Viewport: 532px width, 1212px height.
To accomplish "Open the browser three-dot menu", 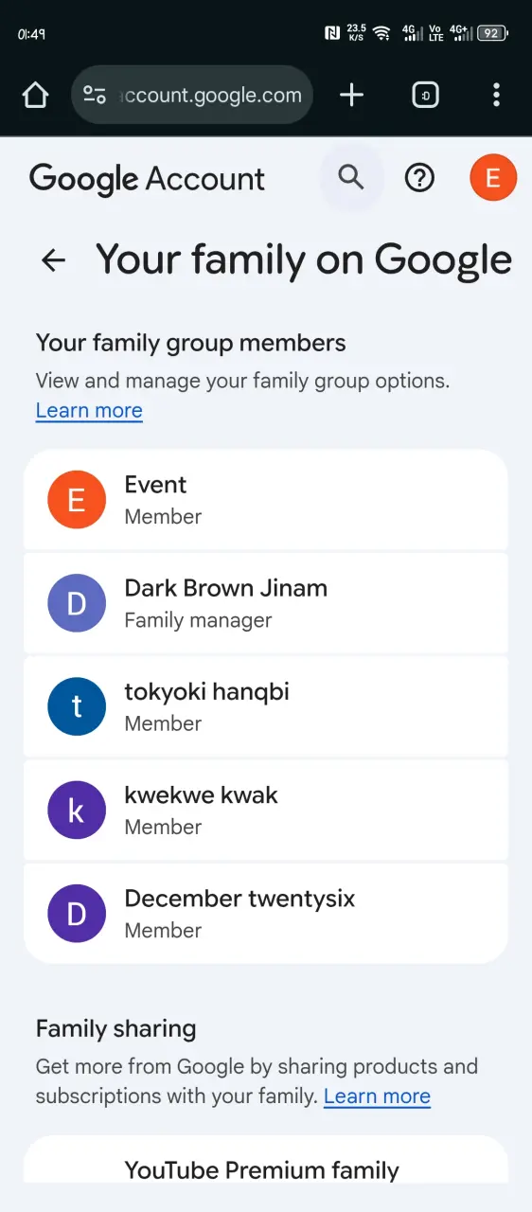I will 496,95.
